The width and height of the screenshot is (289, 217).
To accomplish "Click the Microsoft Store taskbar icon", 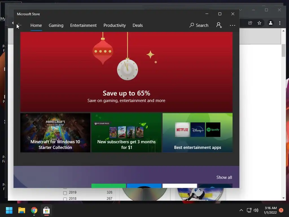I will (47, 210).
